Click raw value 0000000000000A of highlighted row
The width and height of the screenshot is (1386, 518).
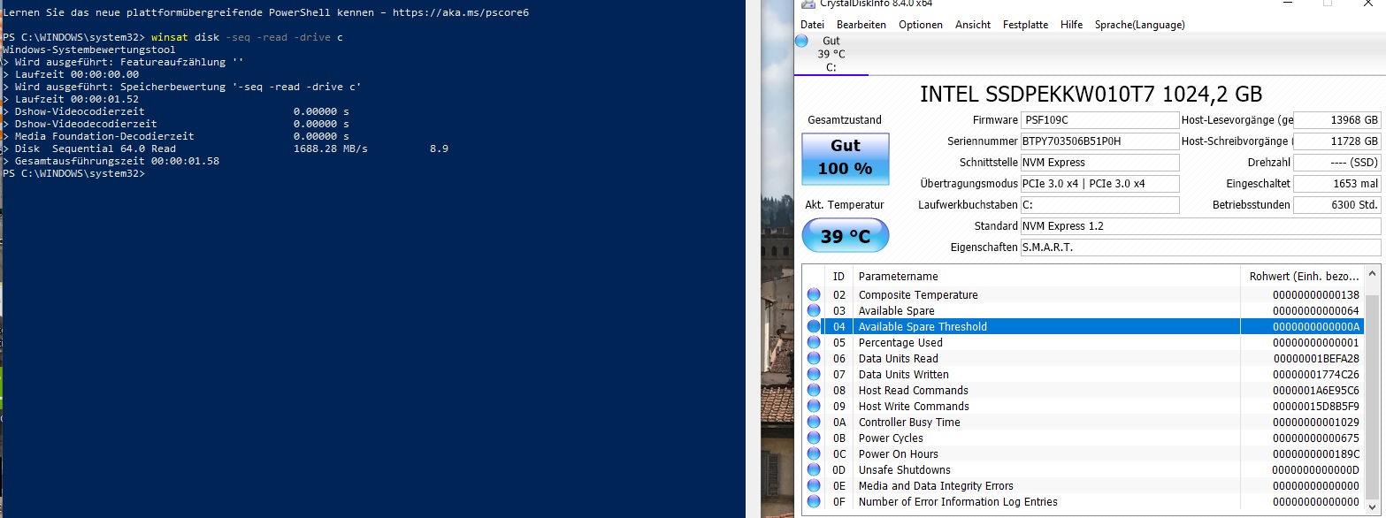pos(1316,327)
